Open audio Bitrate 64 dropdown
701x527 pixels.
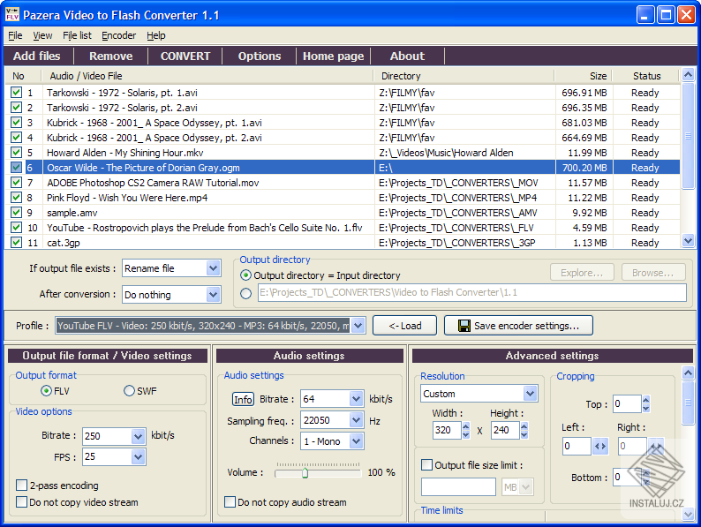point(356,399)
